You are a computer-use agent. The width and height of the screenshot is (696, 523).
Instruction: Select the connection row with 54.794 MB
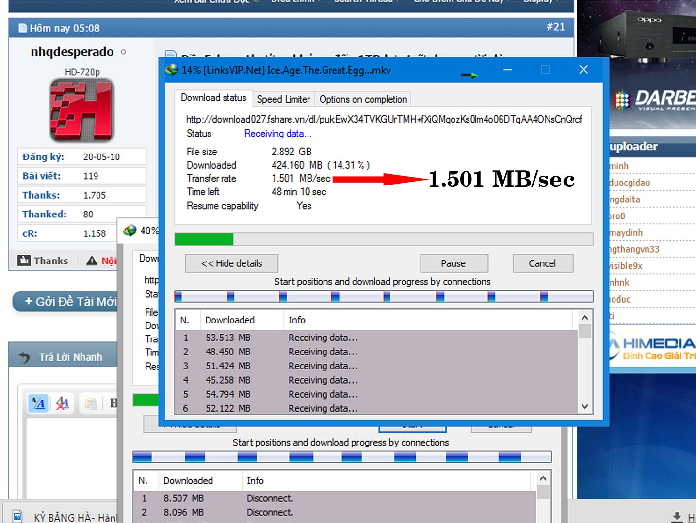pyautogui.click(x=376, y=394)
